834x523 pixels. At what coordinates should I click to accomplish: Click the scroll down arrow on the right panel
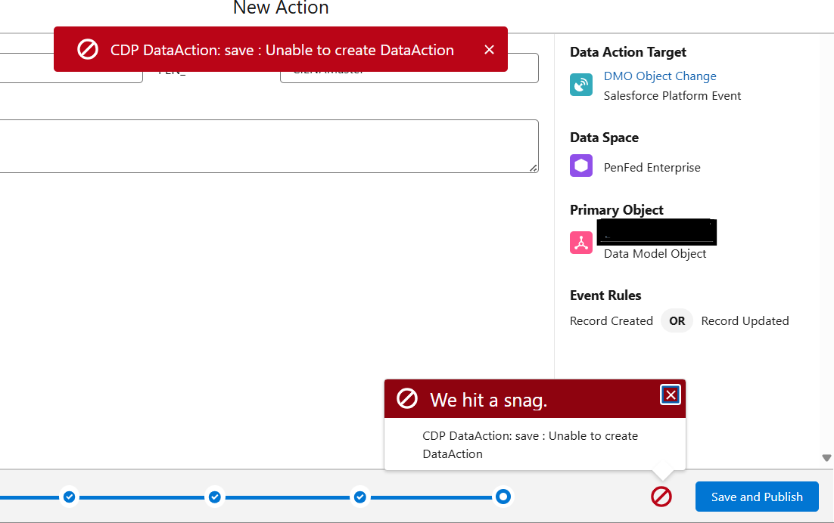[826, 458]
